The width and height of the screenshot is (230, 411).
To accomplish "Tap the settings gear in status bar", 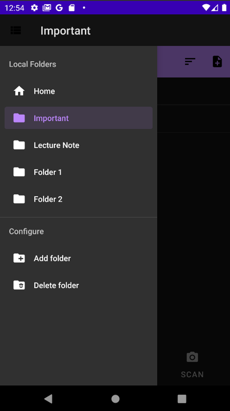I will [x=34, y=8].
